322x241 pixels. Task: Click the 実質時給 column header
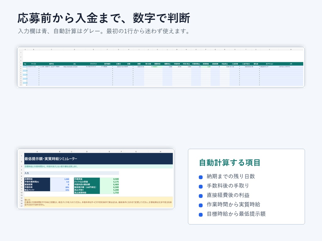coord(206,64)
